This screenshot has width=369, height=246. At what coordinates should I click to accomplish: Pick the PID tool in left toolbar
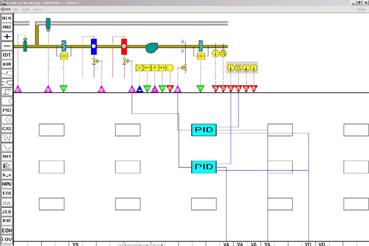click(x=7, y=110)
